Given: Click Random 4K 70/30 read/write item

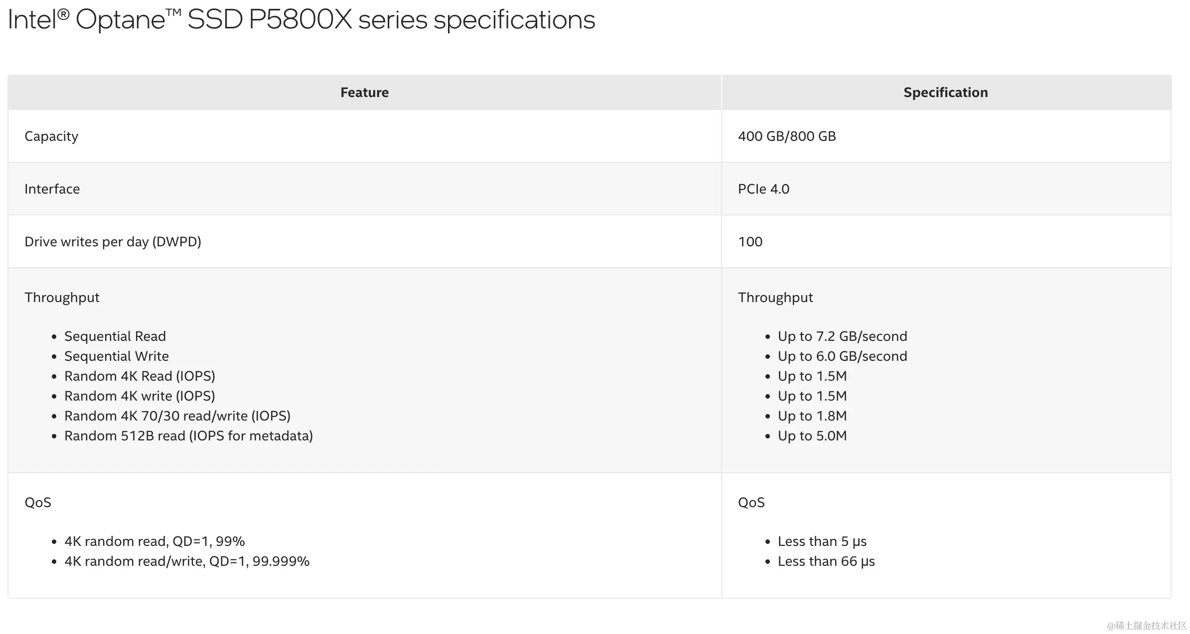Looking at the screenshot, I should click(177, 416).
